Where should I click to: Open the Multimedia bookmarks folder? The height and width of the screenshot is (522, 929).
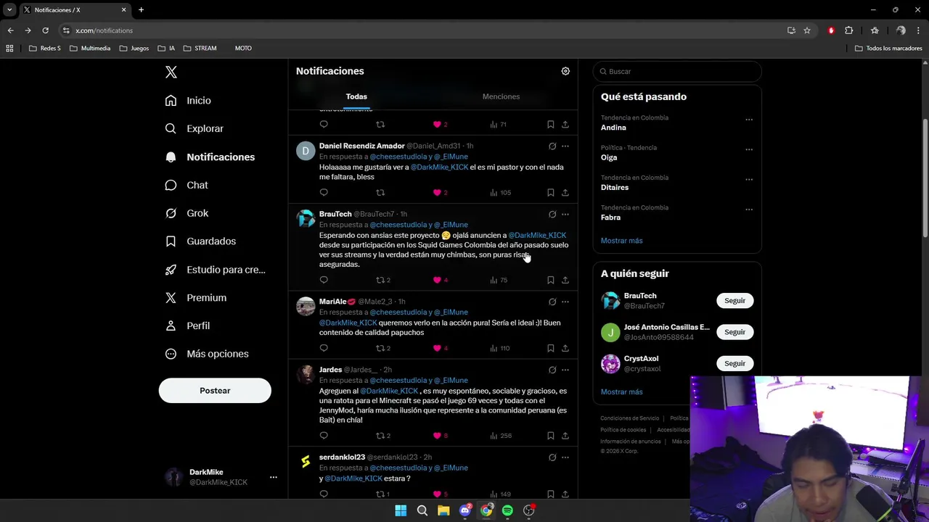click(90, 49)
